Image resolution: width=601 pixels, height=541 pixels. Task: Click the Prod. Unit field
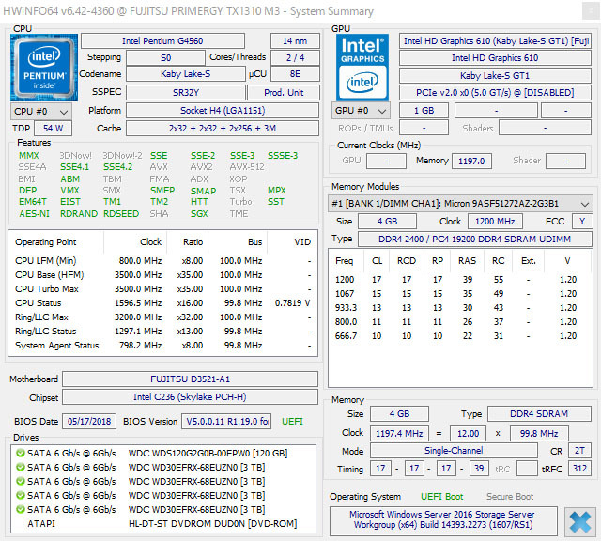coord(284,93)
